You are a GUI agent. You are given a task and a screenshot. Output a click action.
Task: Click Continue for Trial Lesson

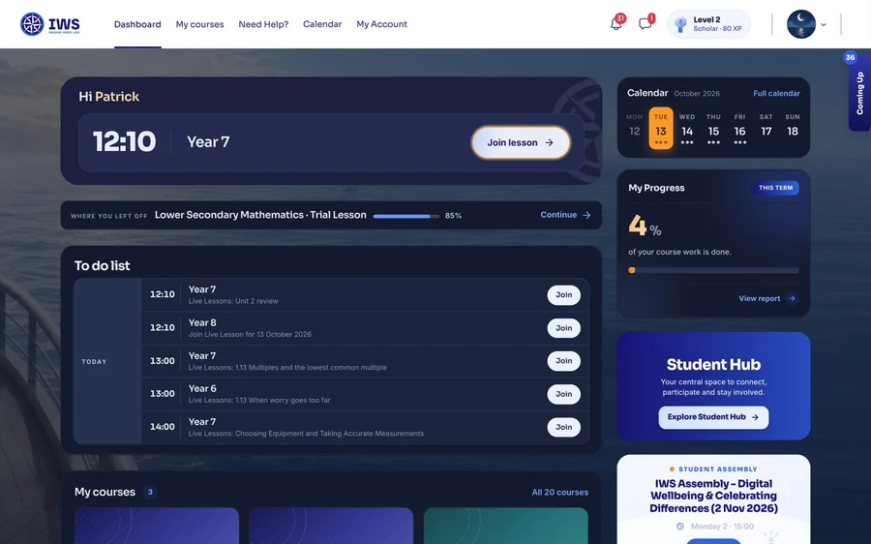[565, 215]
